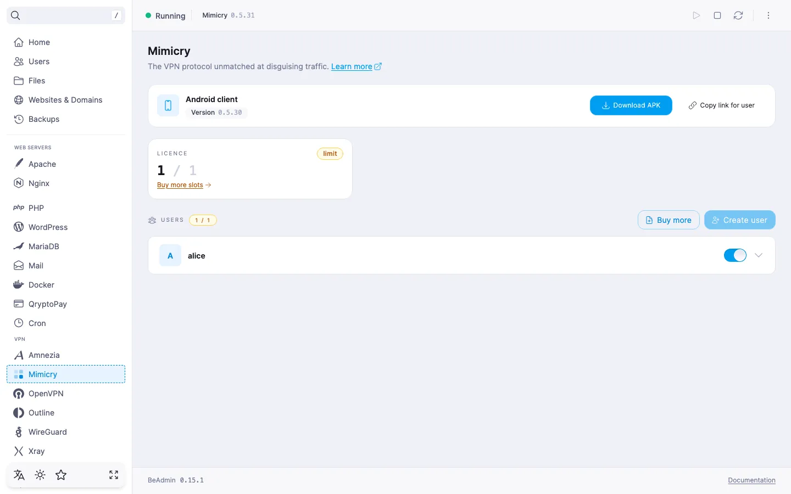Click the Users 1 / 1 count badge
791x494 pixels.
[203, 220]
